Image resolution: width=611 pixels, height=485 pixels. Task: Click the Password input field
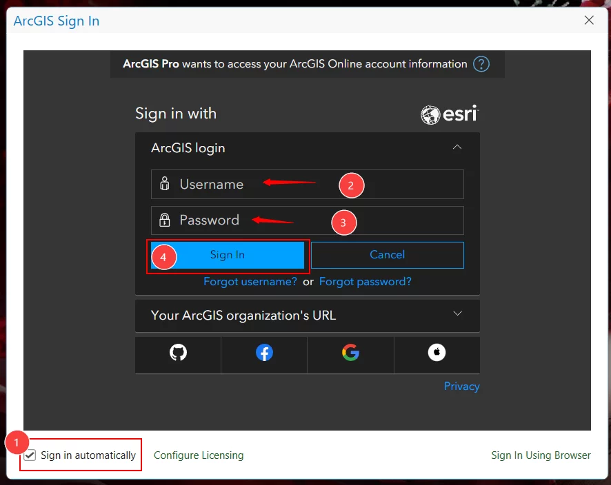pyautogui.click(x=308, y=220)
